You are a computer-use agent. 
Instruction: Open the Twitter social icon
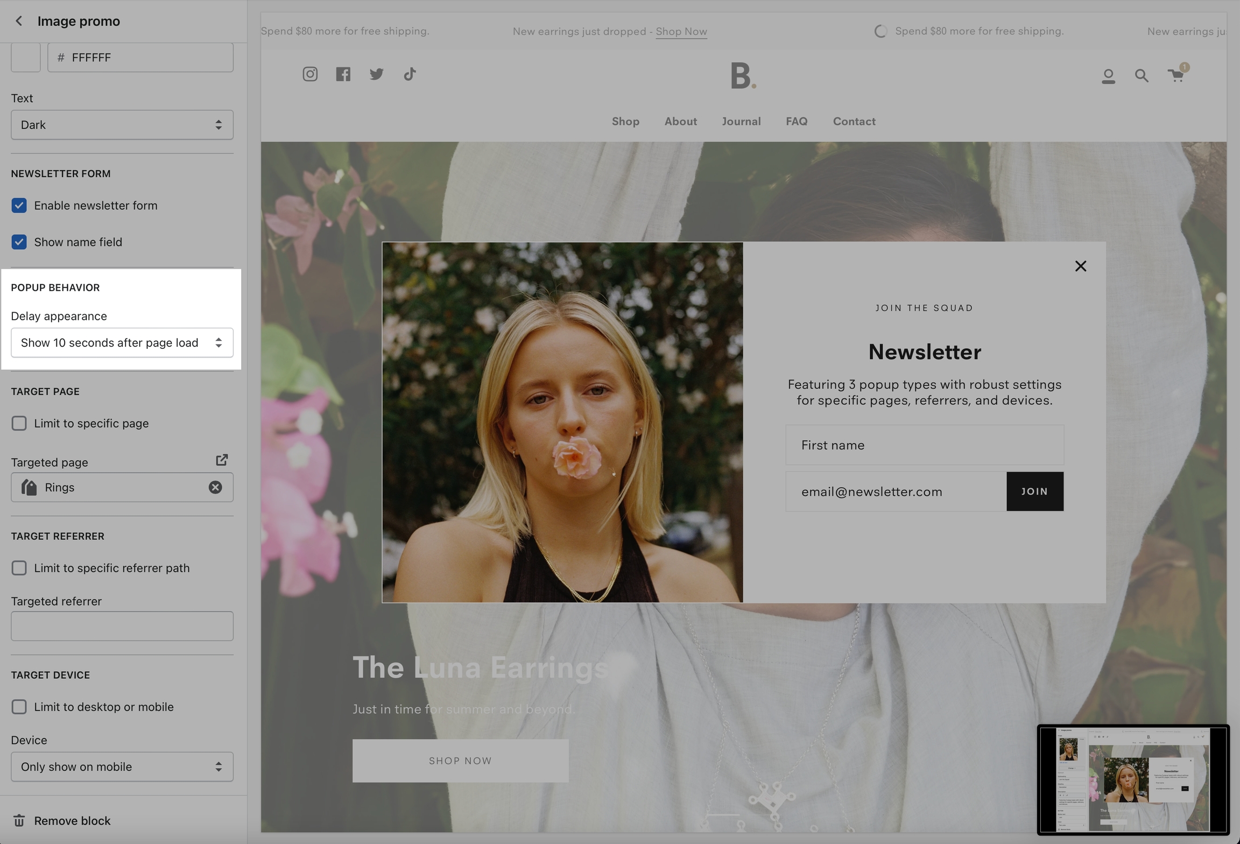point(377,74)
